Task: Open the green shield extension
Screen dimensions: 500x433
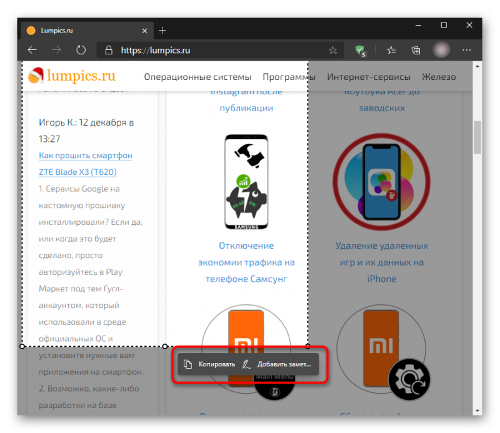Action: [361, 51]
